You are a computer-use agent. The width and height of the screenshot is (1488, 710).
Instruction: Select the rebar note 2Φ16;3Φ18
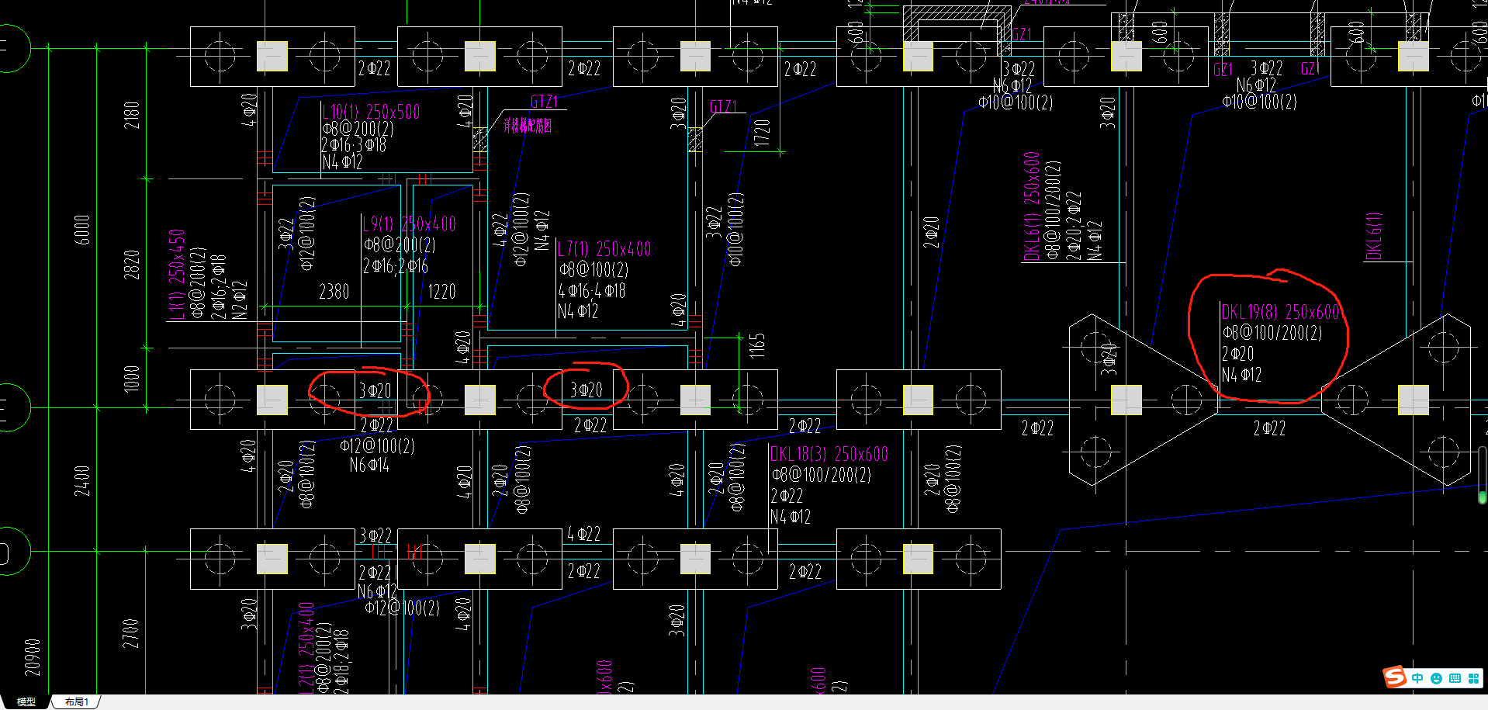pyautogui.click(x=354, y=145)
